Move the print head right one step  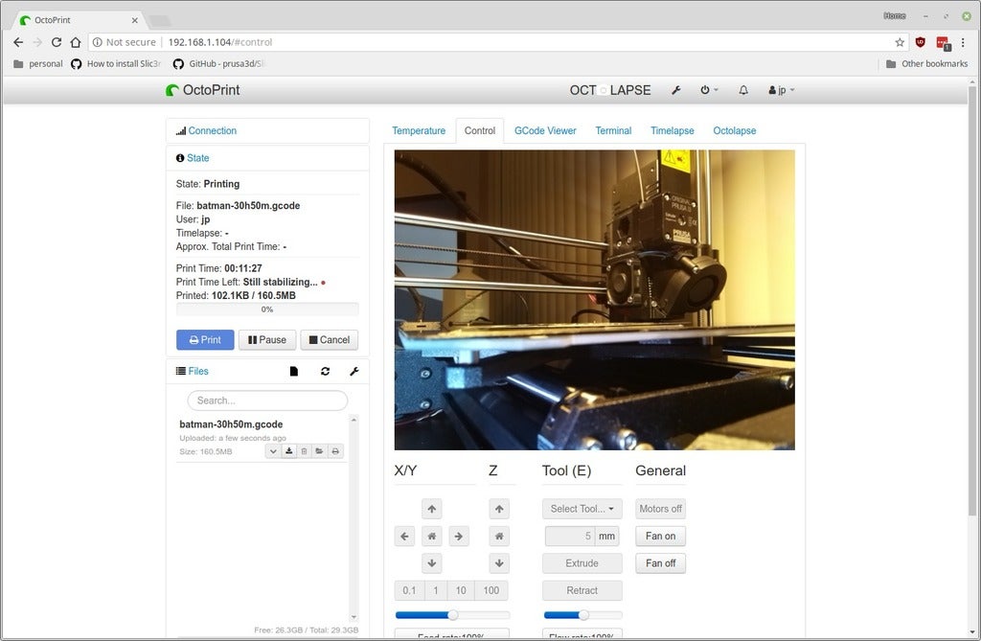(459, 536)
